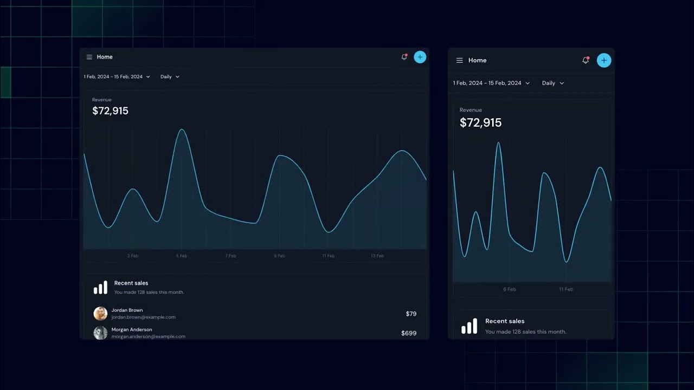Click 13 Feb axis label
Image resolution: width=694 pixels, height=390 pixels.
[x=377, y=256]
